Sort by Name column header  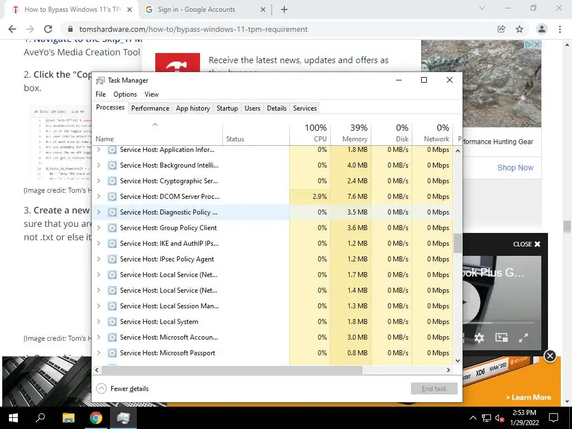click(x=157, y=133)
